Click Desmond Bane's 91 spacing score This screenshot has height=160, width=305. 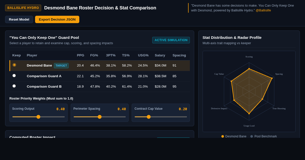pyautogui.click(x=175, y=66)
